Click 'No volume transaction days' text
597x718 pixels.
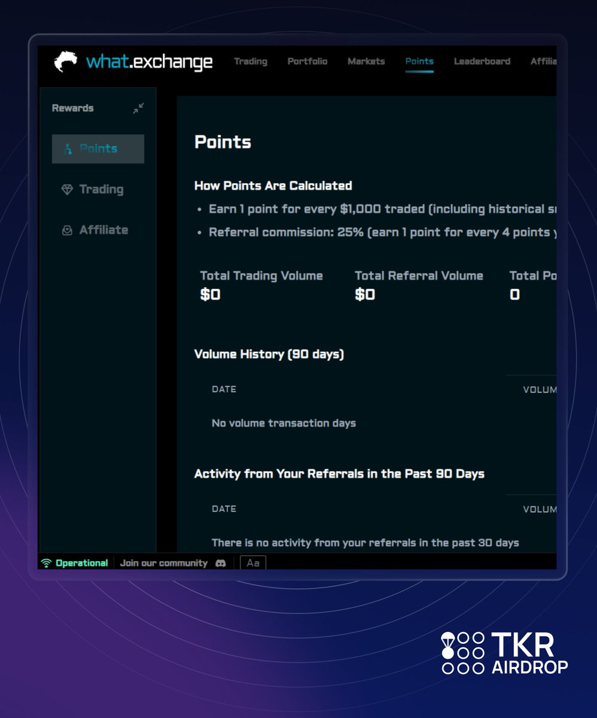click(x=284, y=424)
